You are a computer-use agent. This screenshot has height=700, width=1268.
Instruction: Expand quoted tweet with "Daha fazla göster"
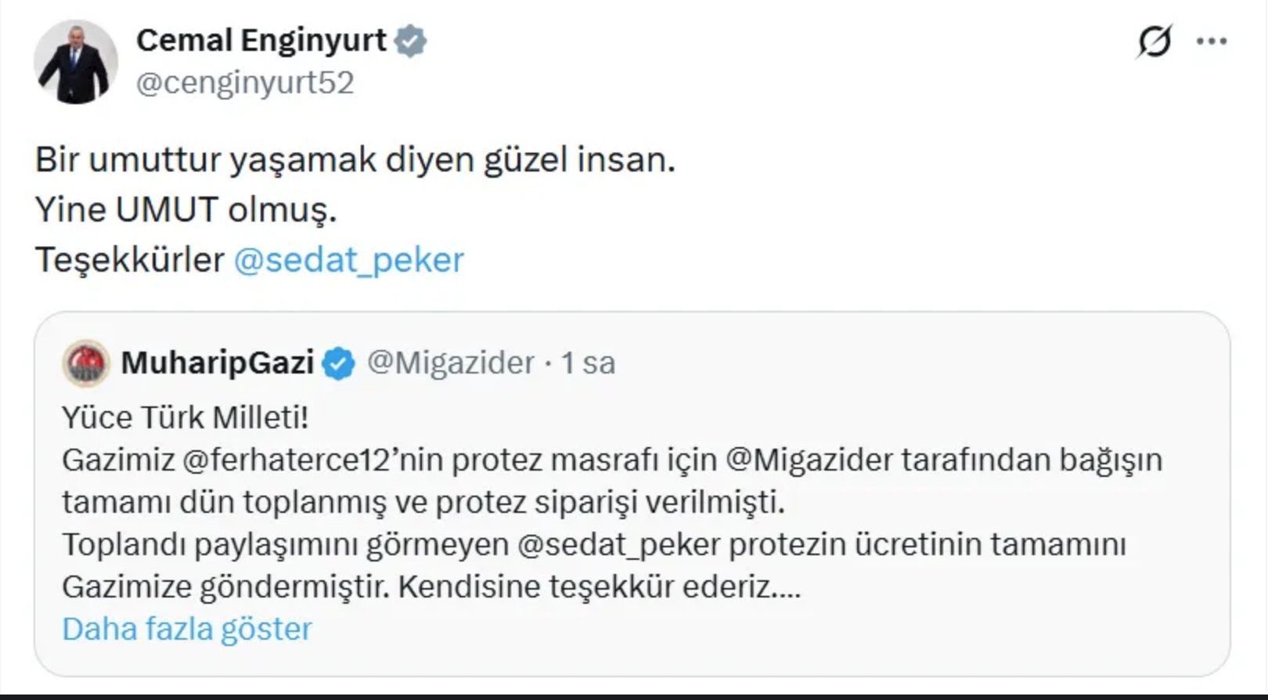tap(187, 629)
